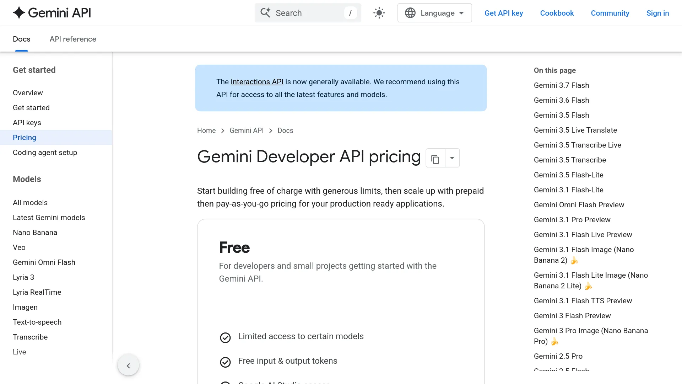682x384 pixels.
Task: Switch to the Docs tab
Action: (x=21, y=39)
